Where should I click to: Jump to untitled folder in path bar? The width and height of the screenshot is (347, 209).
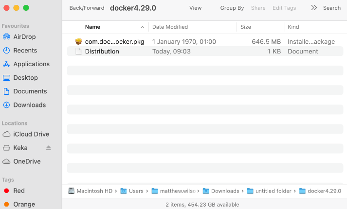click(x=269, y=191)
